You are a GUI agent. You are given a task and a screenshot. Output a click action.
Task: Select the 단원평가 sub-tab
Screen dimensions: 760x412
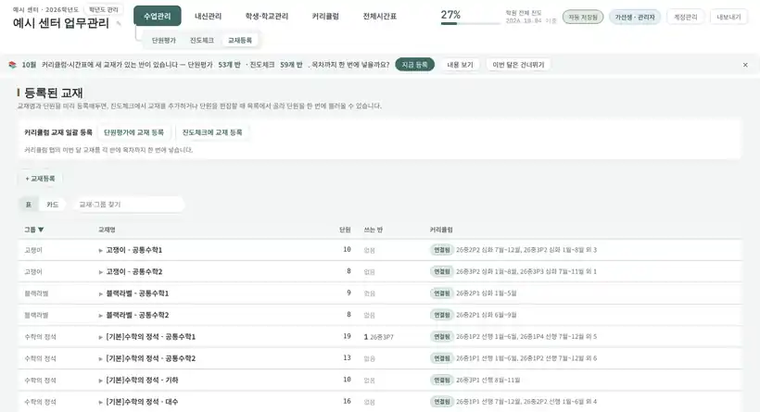(x=164, y=40)
